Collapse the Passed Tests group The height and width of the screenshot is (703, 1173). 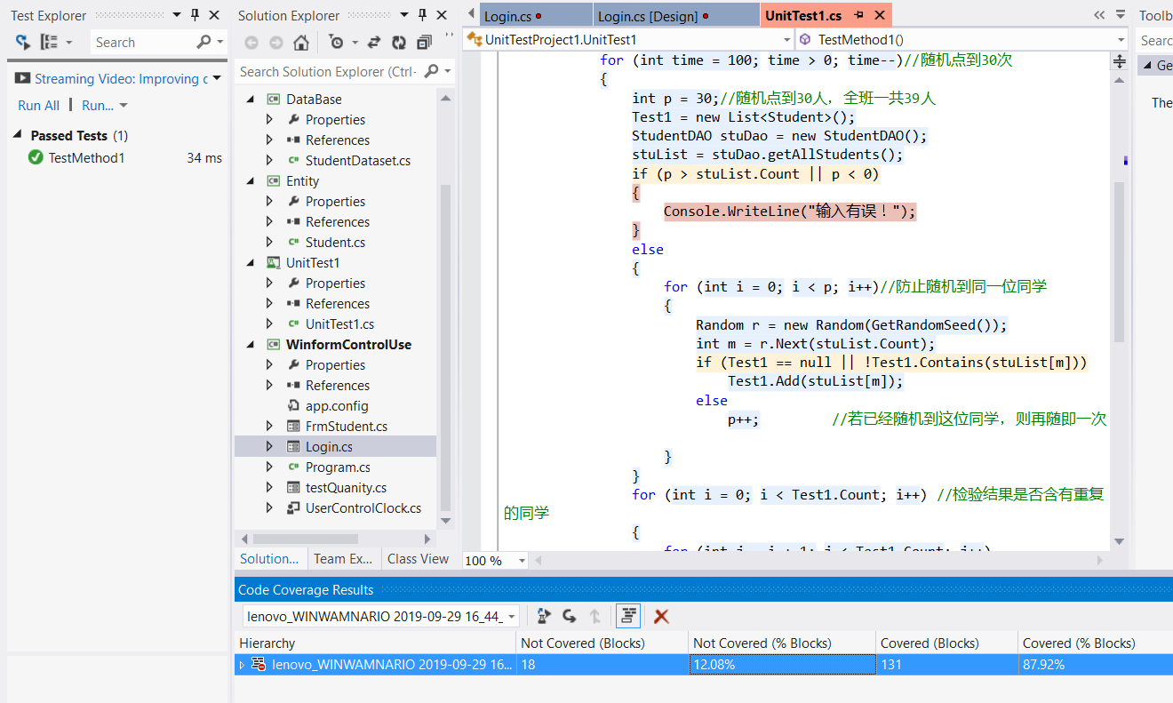17,135
